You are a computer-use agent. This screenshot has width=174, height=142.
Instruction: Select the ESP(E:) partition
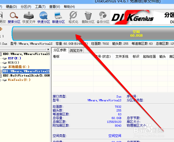[15, 58]
